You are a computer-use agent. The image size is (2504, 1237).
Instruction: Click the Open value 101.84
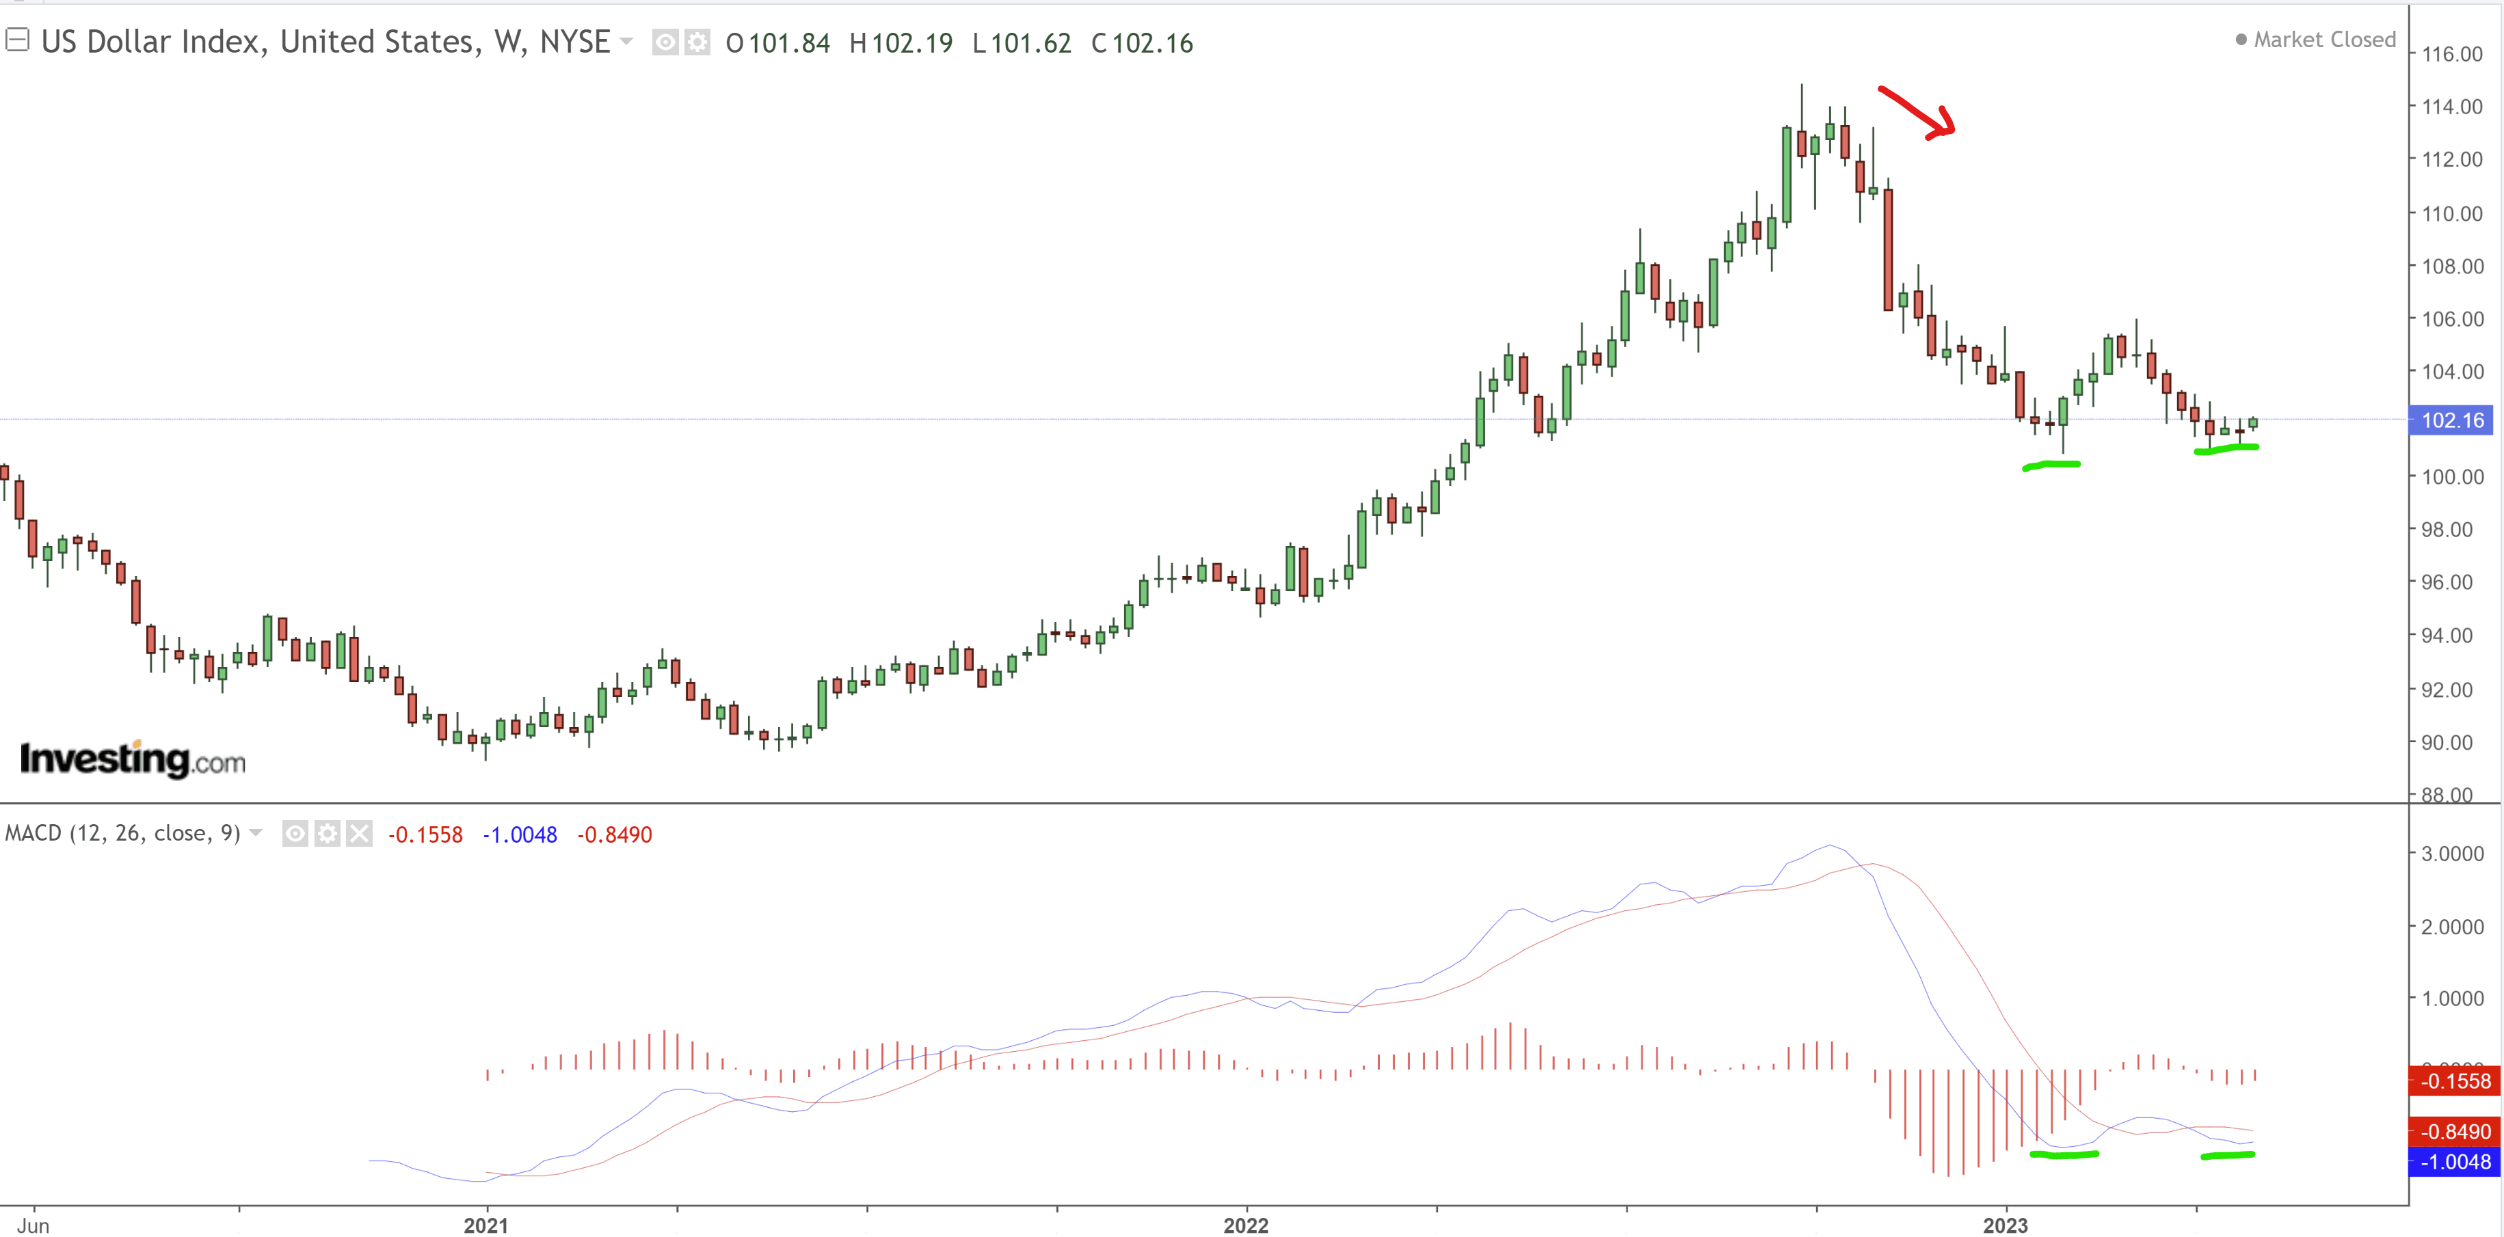pos(788,44)
